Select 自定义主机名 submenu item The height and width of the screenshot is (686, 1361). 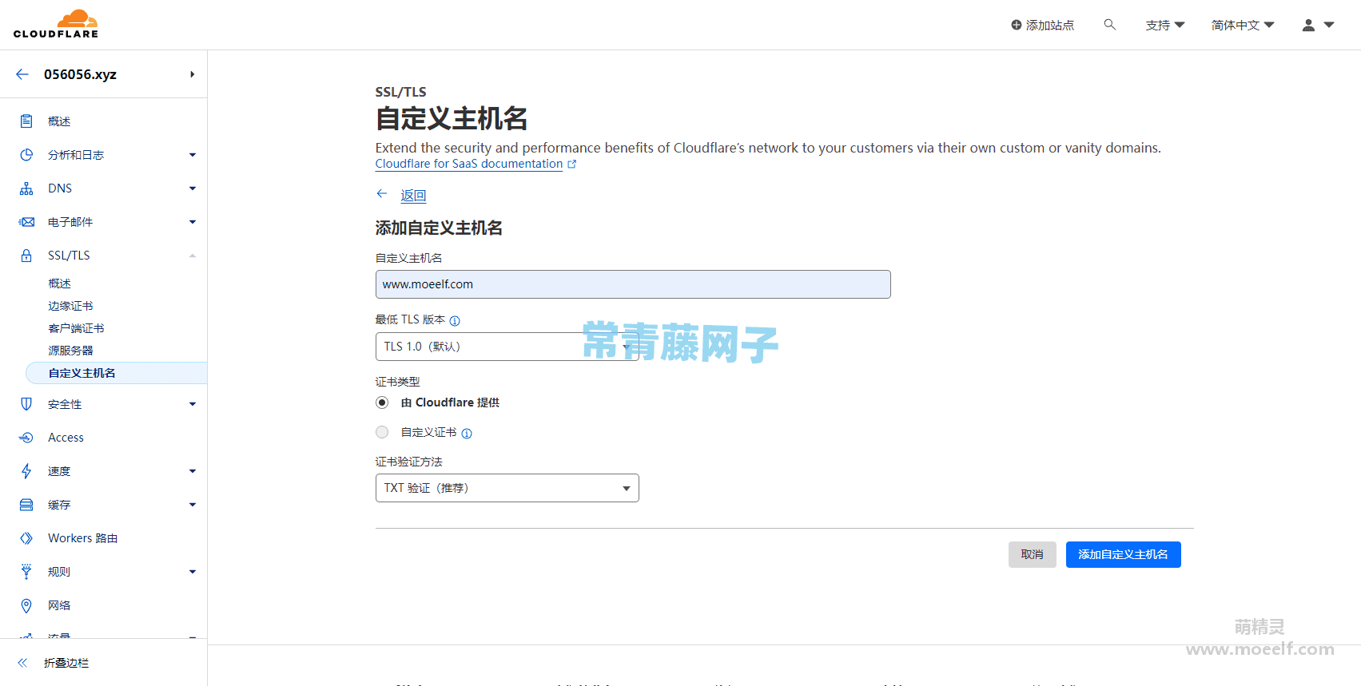pos(117,373)
